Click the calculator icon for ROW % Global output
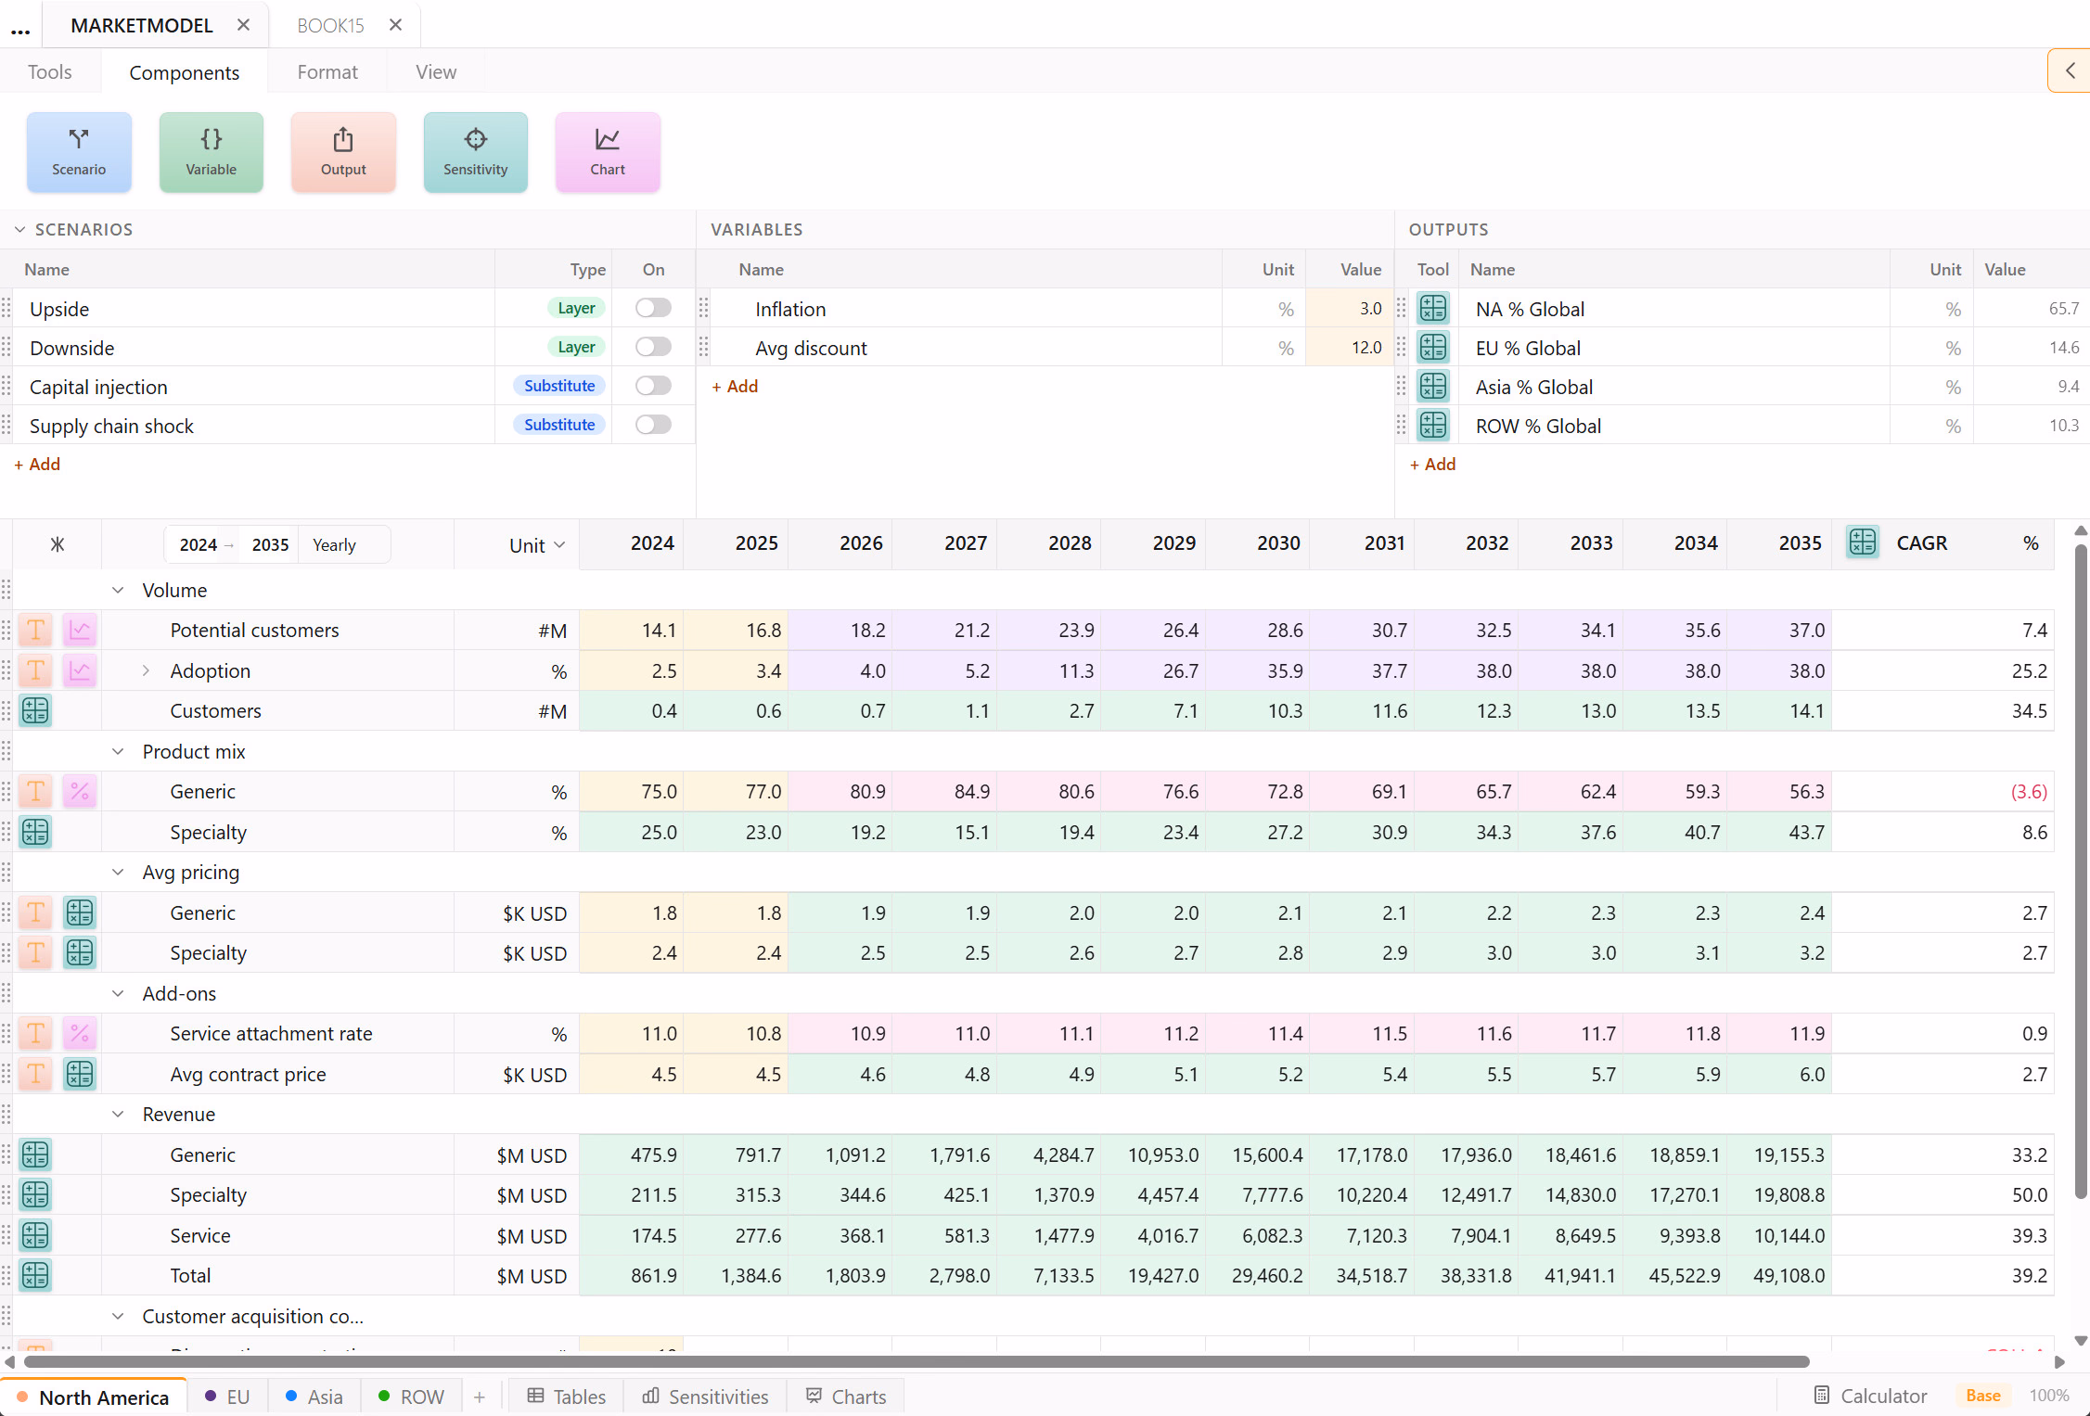Screen dimensions: 2090x1416 click(1433, 425)
